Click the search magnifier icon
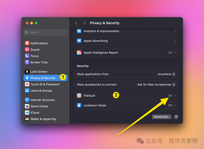 (x=26, y=32)
